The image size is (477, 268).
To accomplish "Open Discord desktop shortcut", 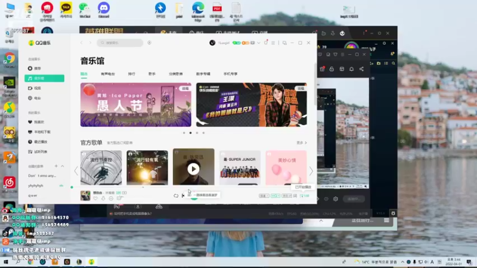I will point(104,10).
